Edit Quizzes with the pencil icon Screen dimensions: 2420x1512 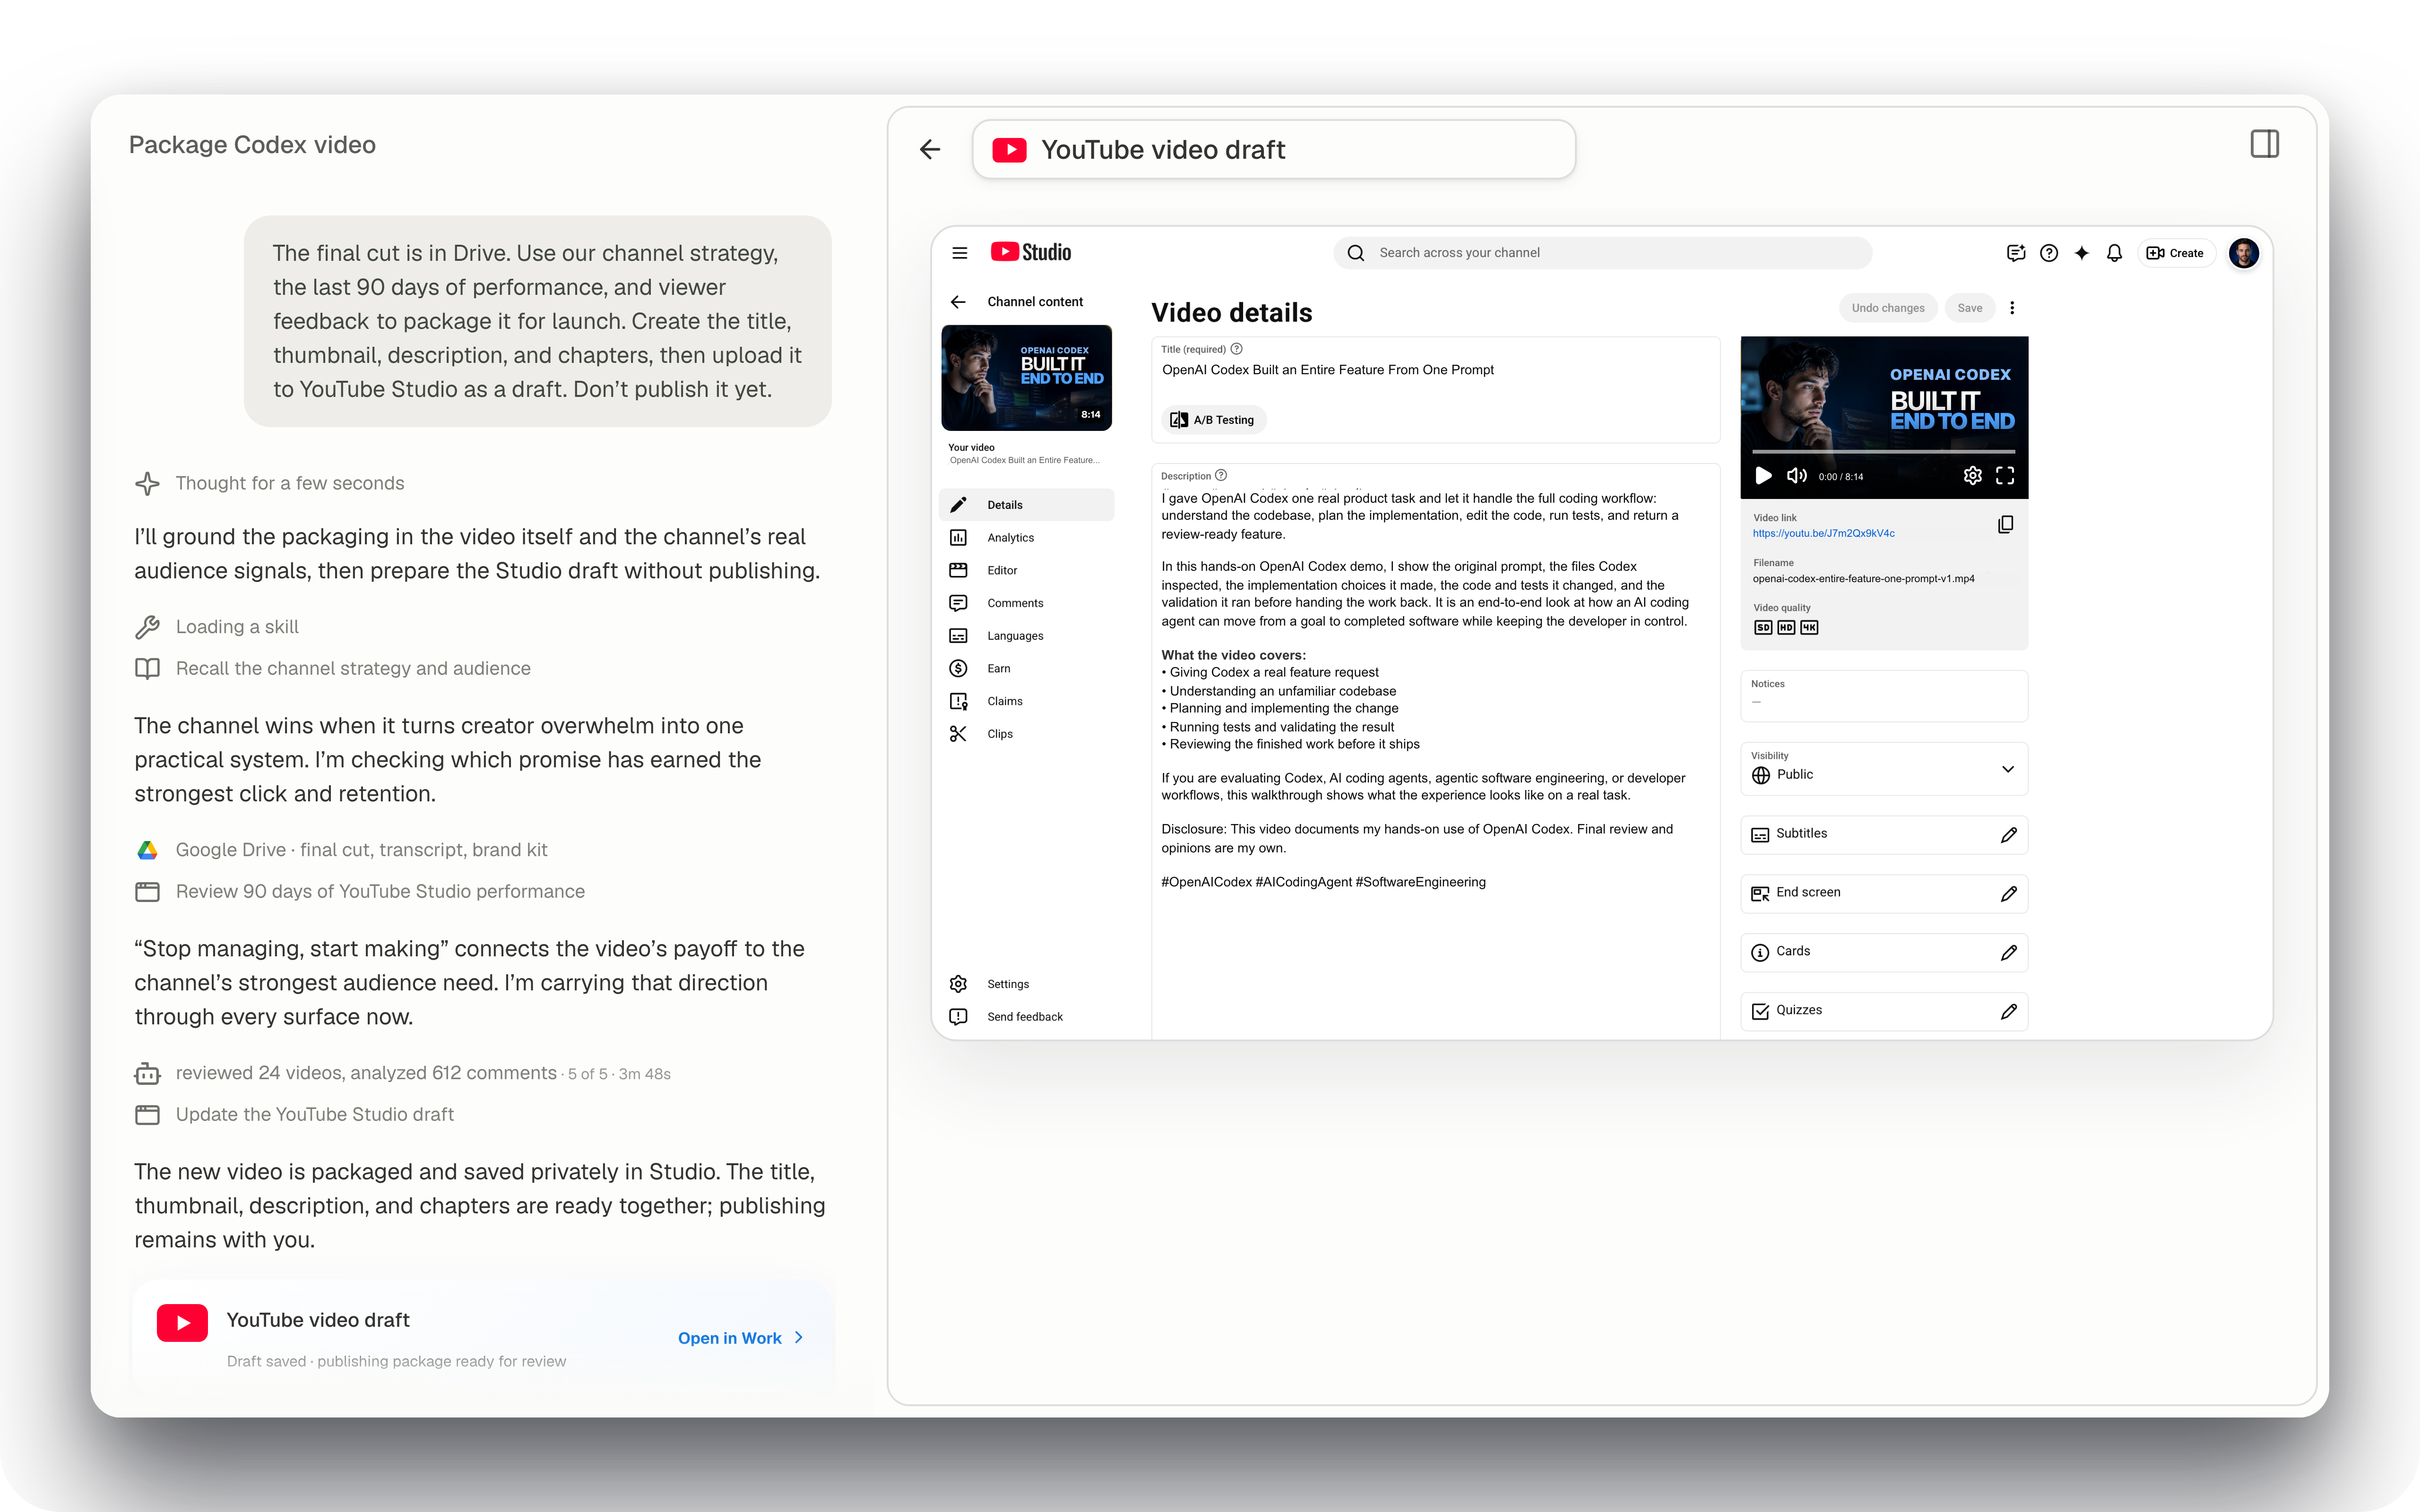click(x=2008, y=1012)
